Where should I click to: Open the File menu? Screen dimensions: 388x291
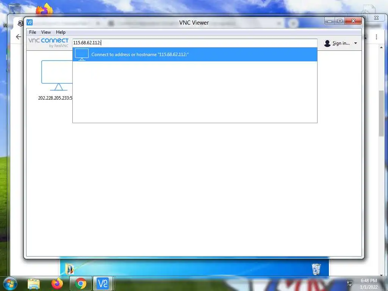[33, 32]
